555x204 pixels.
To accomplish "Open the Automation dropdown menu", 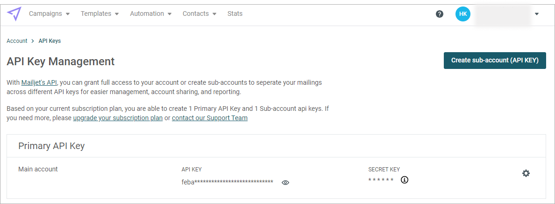I will (151, 14).
